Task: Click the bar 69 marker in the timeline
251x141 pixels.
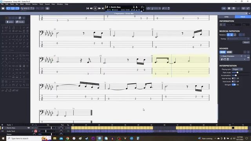Action: (233, 128)
